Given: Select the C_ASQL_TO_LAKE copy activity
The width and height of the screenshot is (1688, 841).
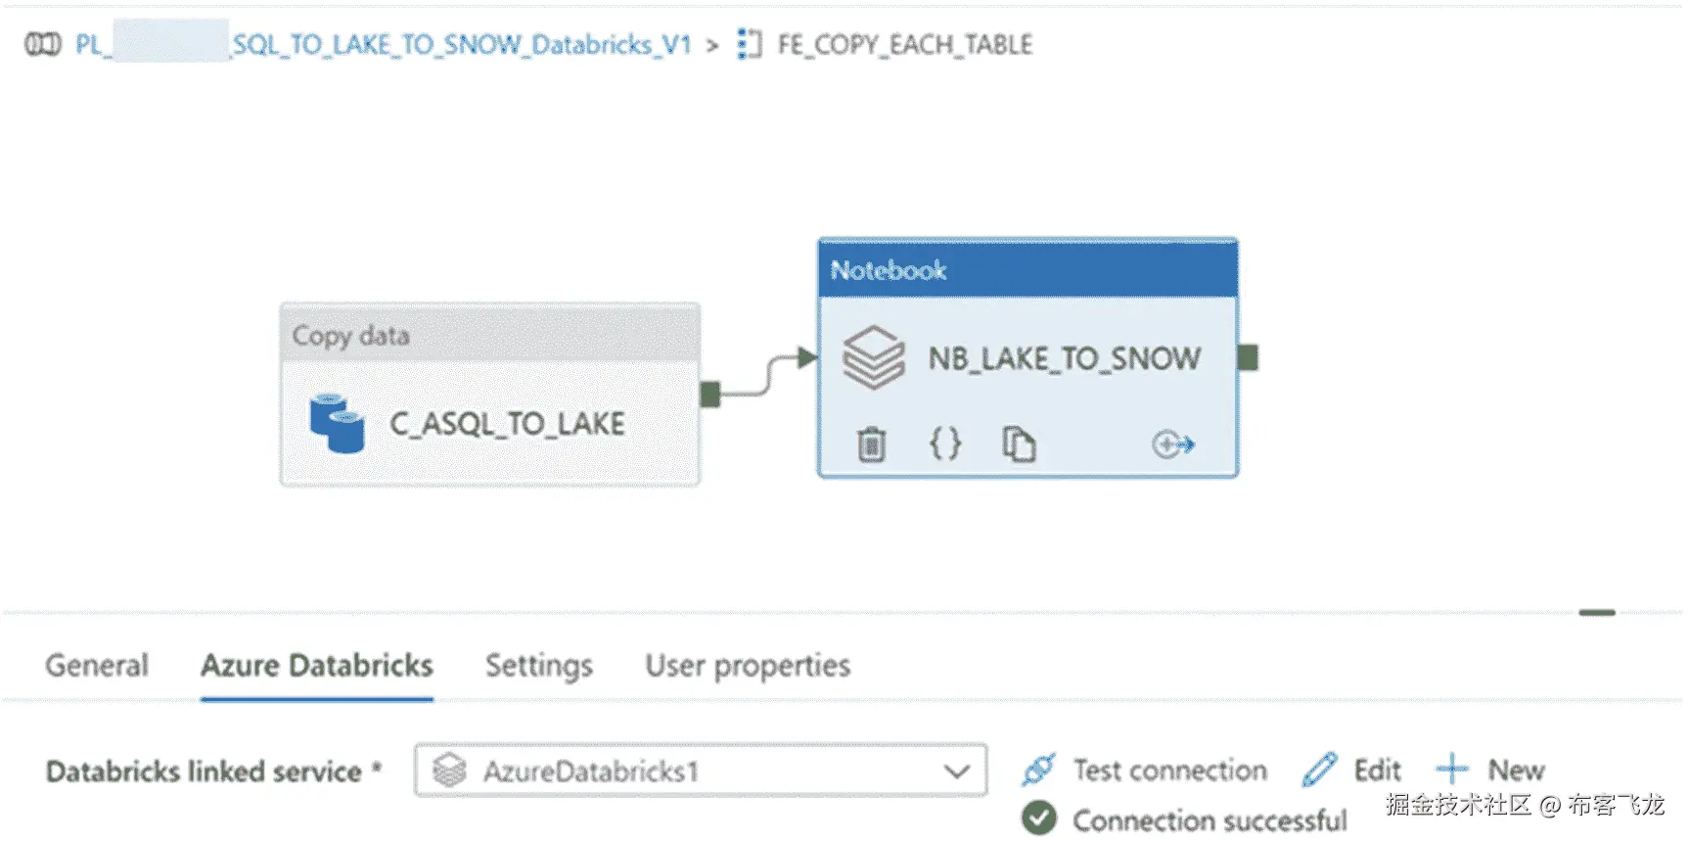Looking at the screenshot, I should [507, 424].
